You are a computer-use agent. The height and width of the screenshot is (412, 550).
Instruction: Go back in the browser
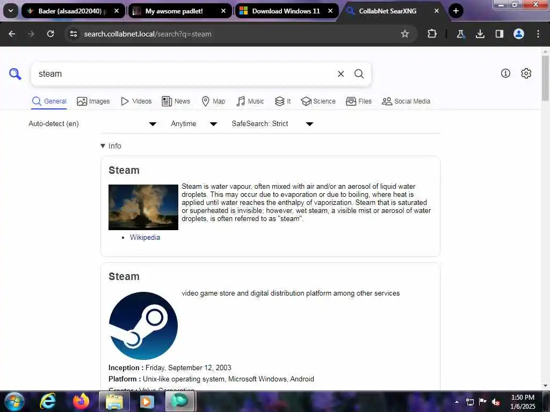[x=12, y=34]
